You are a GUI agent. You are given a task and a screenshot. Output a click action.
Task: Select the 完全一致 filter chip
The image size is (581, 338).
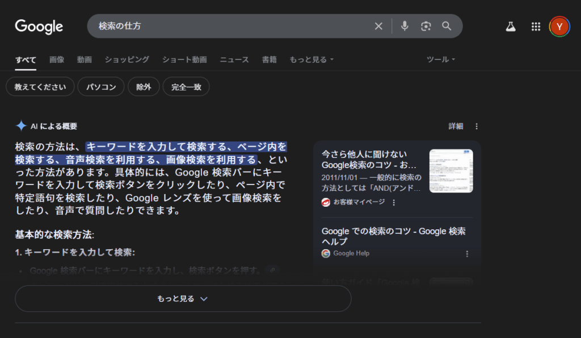[186, 87]
